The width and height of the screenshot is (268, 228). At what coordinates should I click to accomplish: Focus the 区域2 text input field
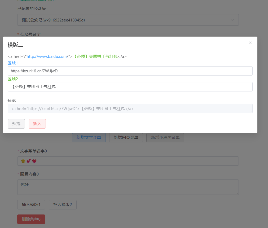(130, 87)
